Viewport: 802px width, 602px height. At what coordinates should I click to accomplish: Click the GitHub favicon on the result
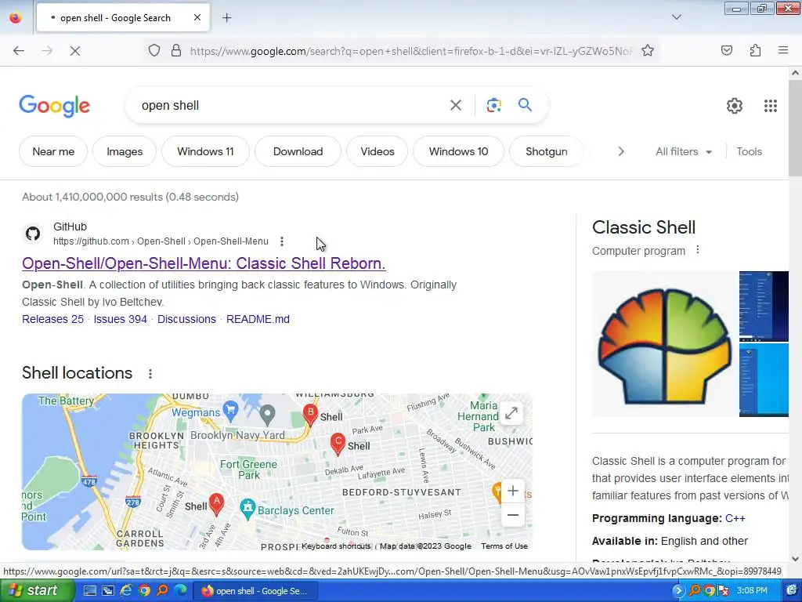tap(33, 234)
